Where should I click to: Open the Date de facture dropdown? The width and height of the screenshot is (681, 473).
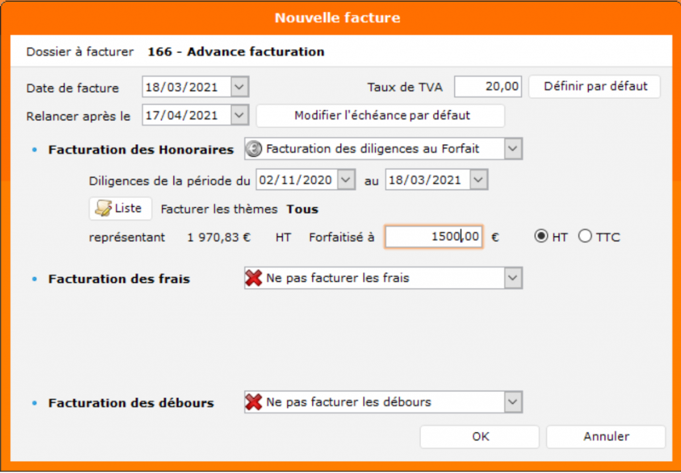pyautogui.click(x=240, y=87)
